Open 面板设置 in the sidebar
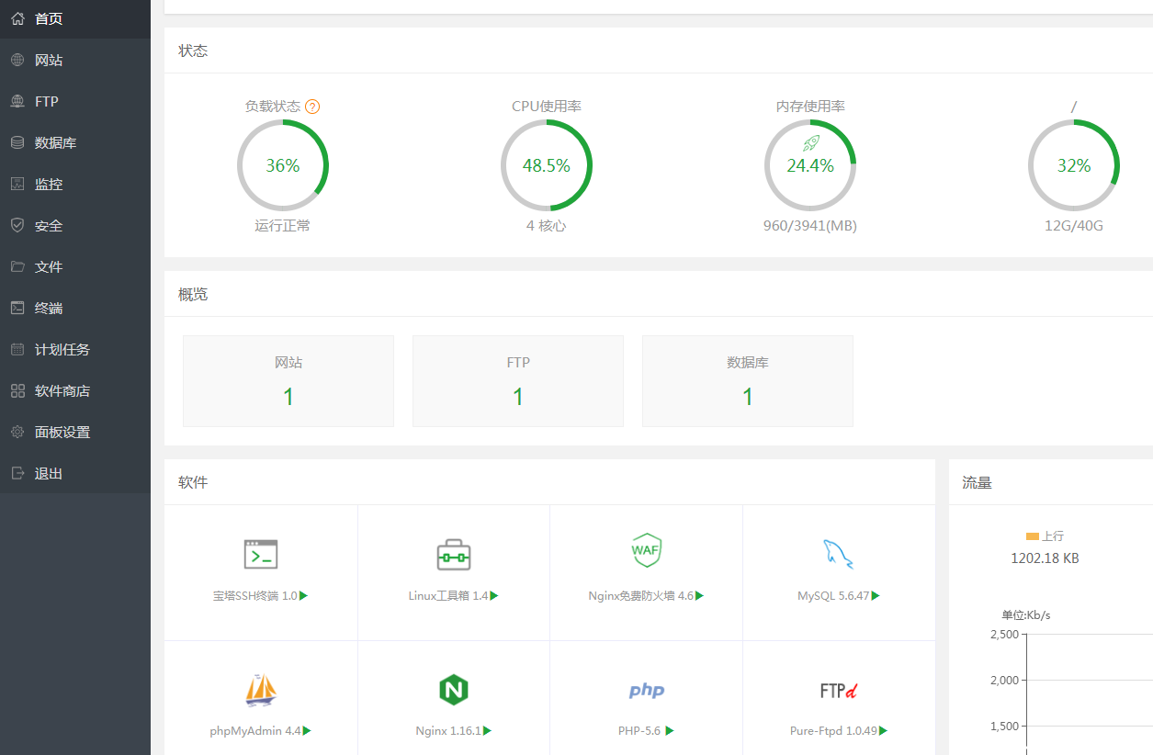The width and height of the screenshot is (1153, 755). pos(62,433)
